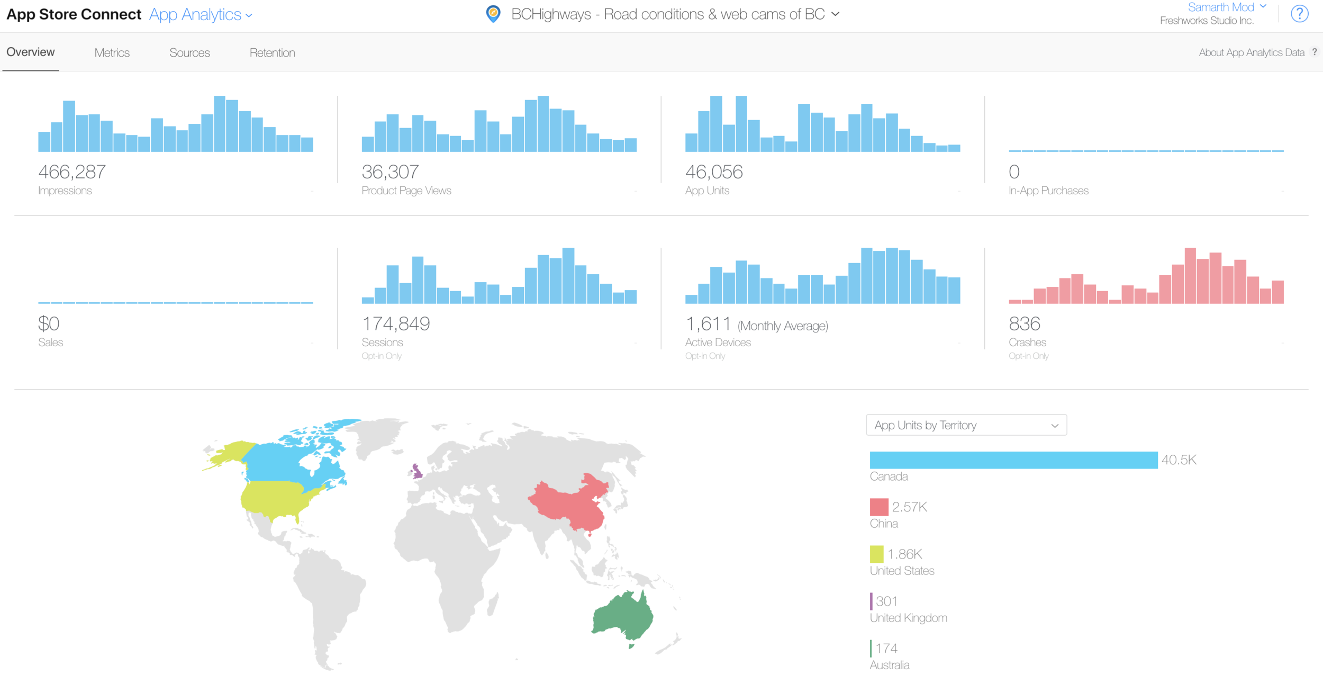Open the About App Analytics Data link
This screenshot has width=1323, height=693.
[x=1252, y=52]
